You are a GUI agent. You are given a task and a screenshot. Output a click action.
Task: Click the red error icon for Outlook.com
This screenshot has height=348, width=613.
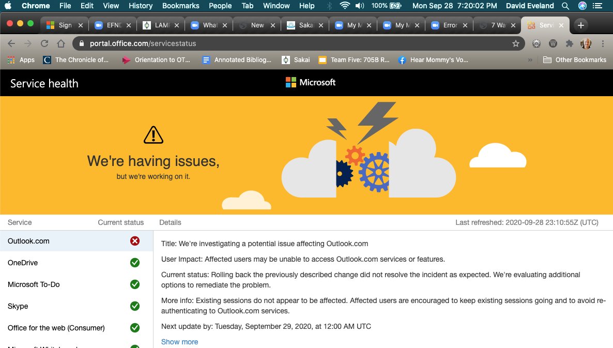coord(135,241)
